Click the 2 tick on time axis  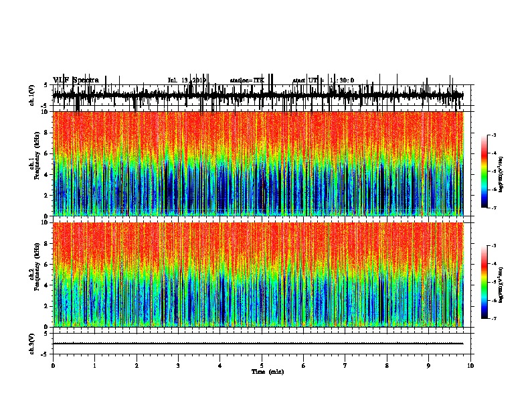click(x=137, y=366)
